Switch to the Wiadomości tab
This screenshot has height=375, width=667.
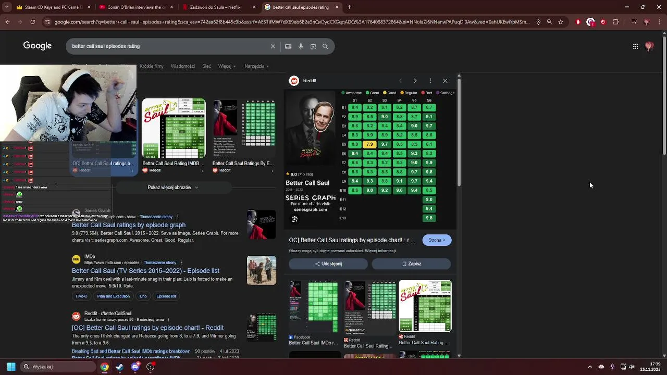point(183,66)
